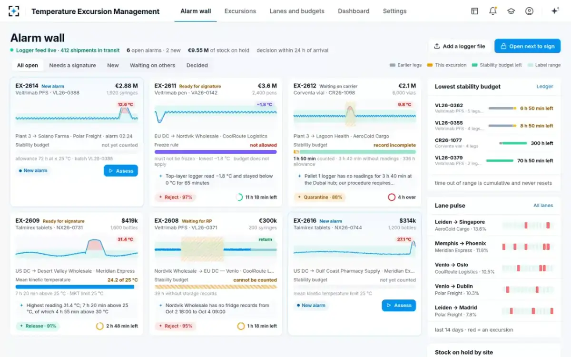Click sparkle icon beside Pallet 1 logger note
The width and height of the screenshot is (571, 357).
(x=299, y=176)
